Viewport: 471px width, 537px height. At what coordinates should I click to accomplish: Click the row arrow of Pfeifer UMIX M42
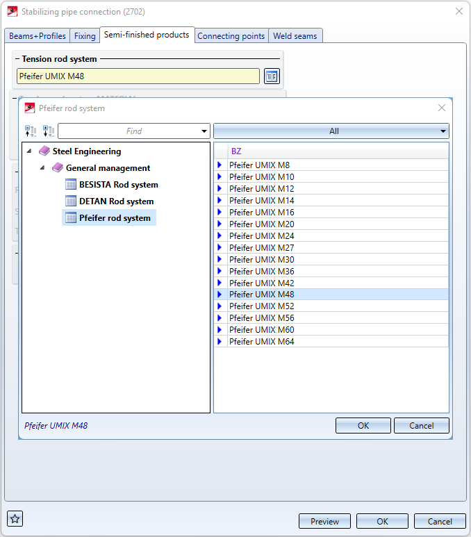(x=220, y=283)
